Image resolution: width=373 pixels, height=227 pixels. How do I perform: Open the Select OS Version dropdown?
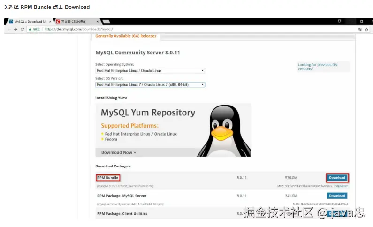click(150, 84)
